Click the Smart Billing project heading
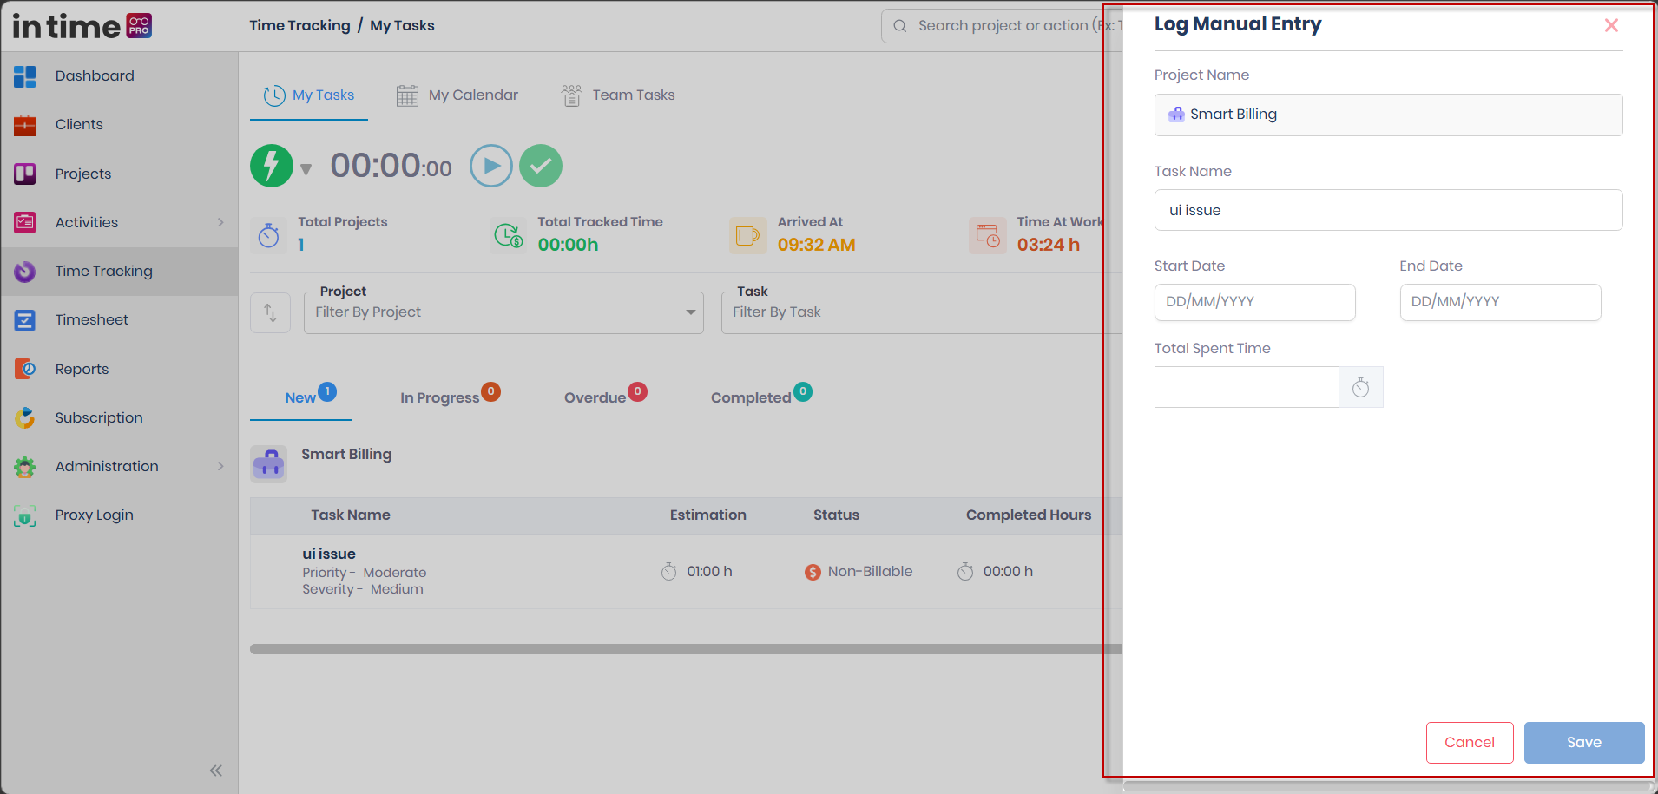This screenshot has height=794, width=1658. pos(346,455)
